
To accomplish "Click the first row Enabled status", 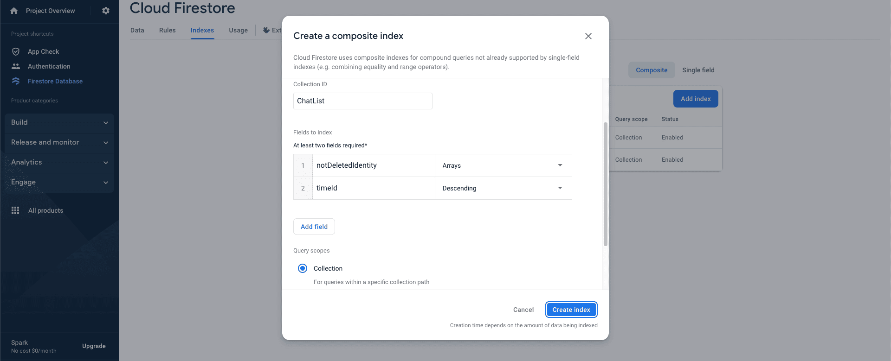I will coord(672,138).
